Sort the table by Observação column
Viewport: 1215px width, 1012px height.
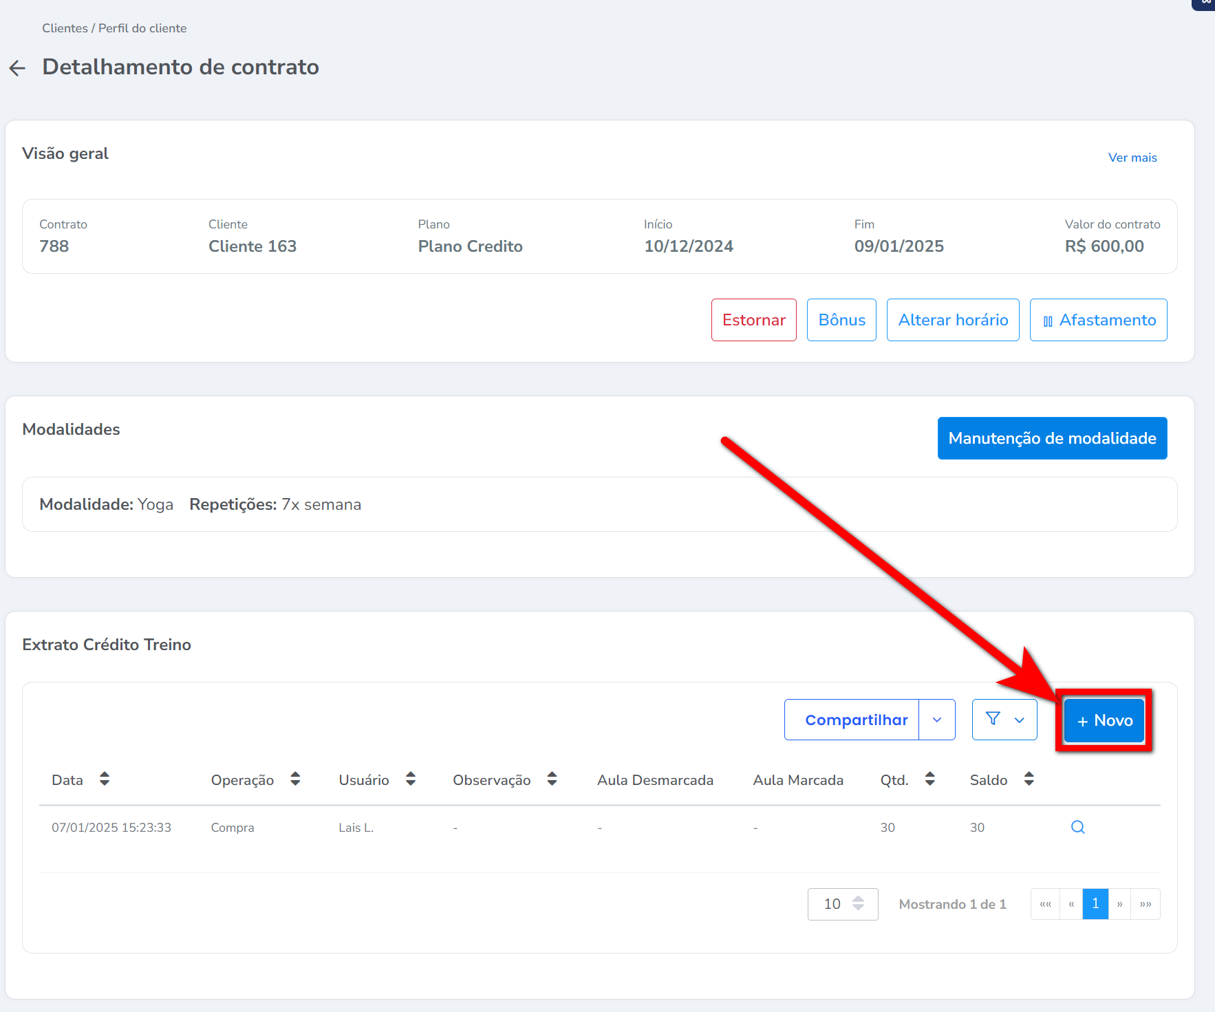552,779
